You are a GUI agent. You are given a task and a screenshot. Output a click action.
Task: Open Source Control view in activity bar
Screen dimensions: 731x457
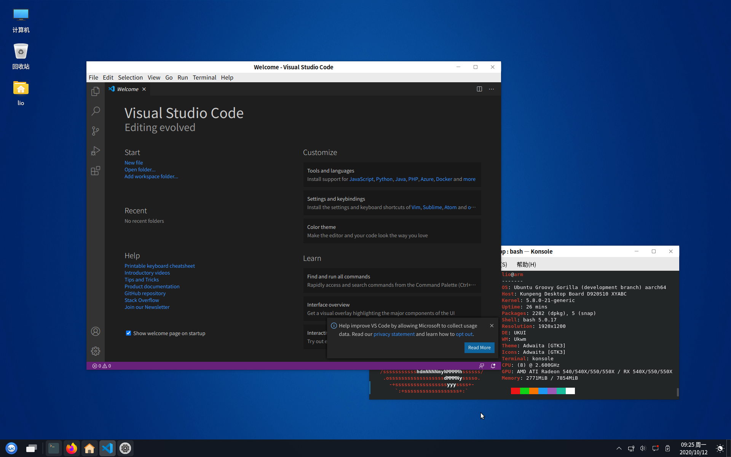(96, 131)
